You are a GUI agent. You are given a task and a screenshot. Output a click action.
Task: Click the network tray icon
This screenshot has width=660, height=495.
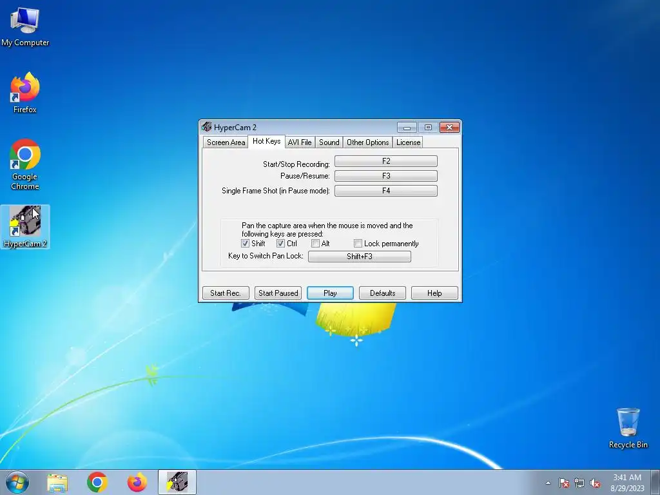click(x=579, y=483)
